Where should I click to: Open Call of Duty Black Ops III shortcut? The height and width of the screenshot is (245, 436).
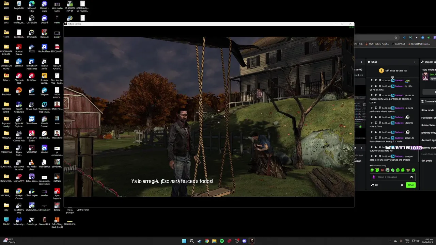pos(57,222)
